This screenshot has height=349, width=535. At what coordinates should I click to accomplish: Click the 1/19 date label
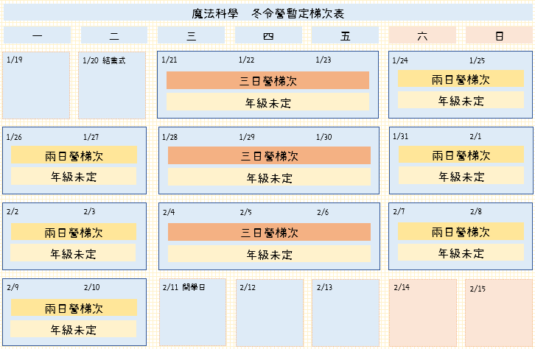15,60
